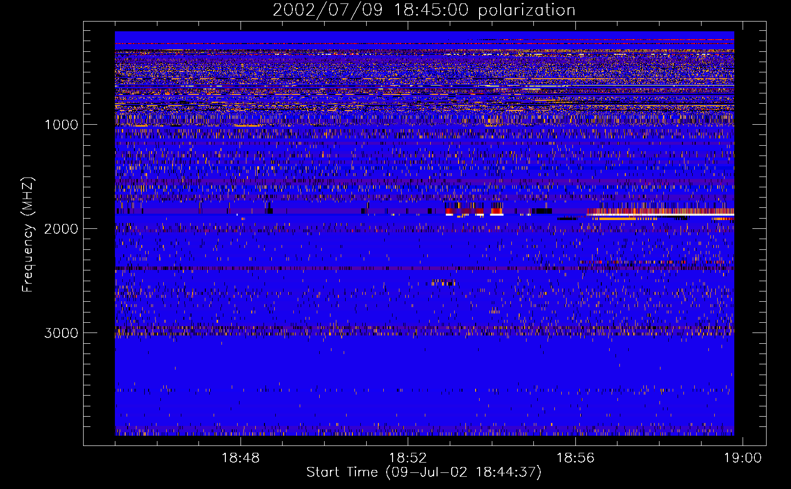Click the long white burst streak near 1900 MHz
The height and width of the screenshot is (489, 791).
tap(661, 215)
